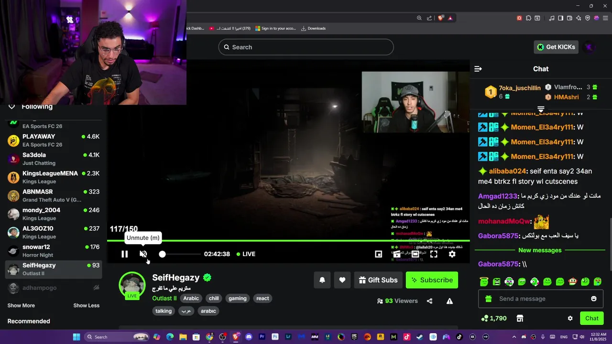Subscribe to SeifHegazy
612x344 pixels.
(432, 280)
